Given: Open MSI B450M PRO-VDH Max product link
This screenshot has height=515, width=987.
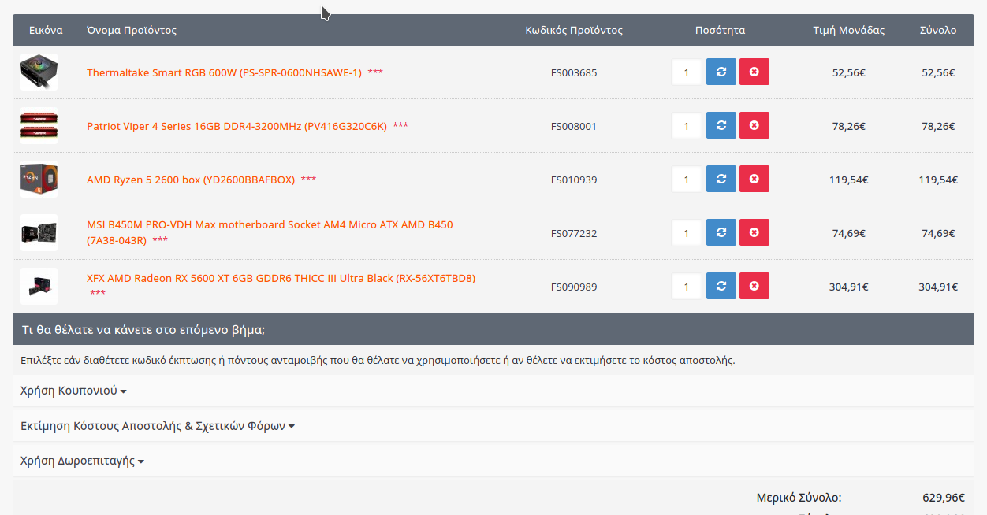Looking at the screenshot, I should [270, 232].
